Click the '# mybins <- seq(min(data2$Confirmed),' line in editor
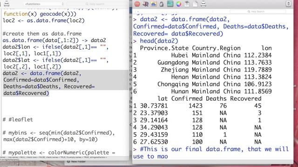The image size is (298, 167). coord(59,133)
